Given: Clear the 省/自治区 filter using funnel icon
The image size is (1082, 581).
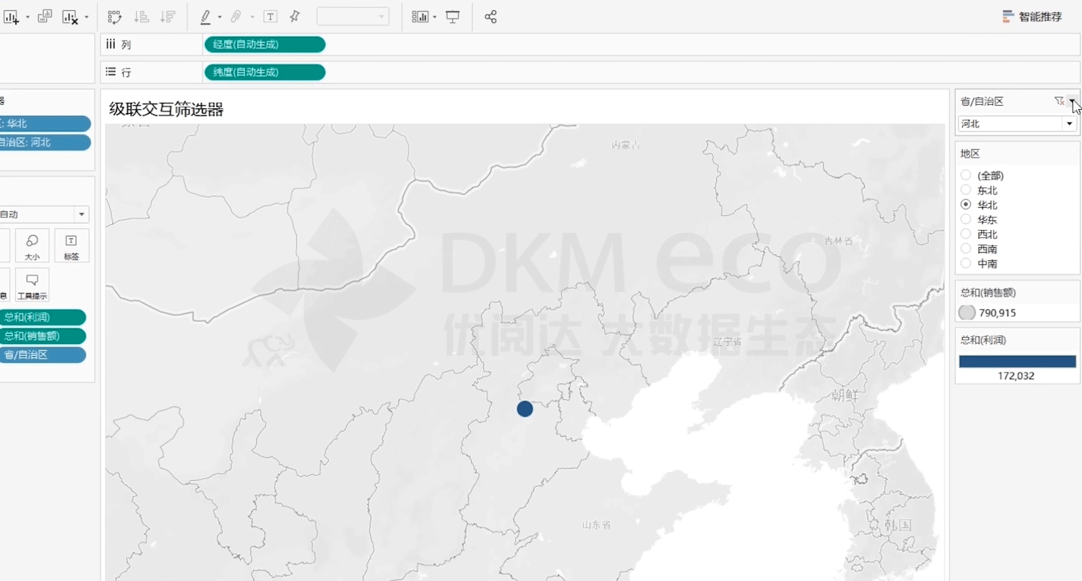Looking at the screenshot, I should point(1059,101).
